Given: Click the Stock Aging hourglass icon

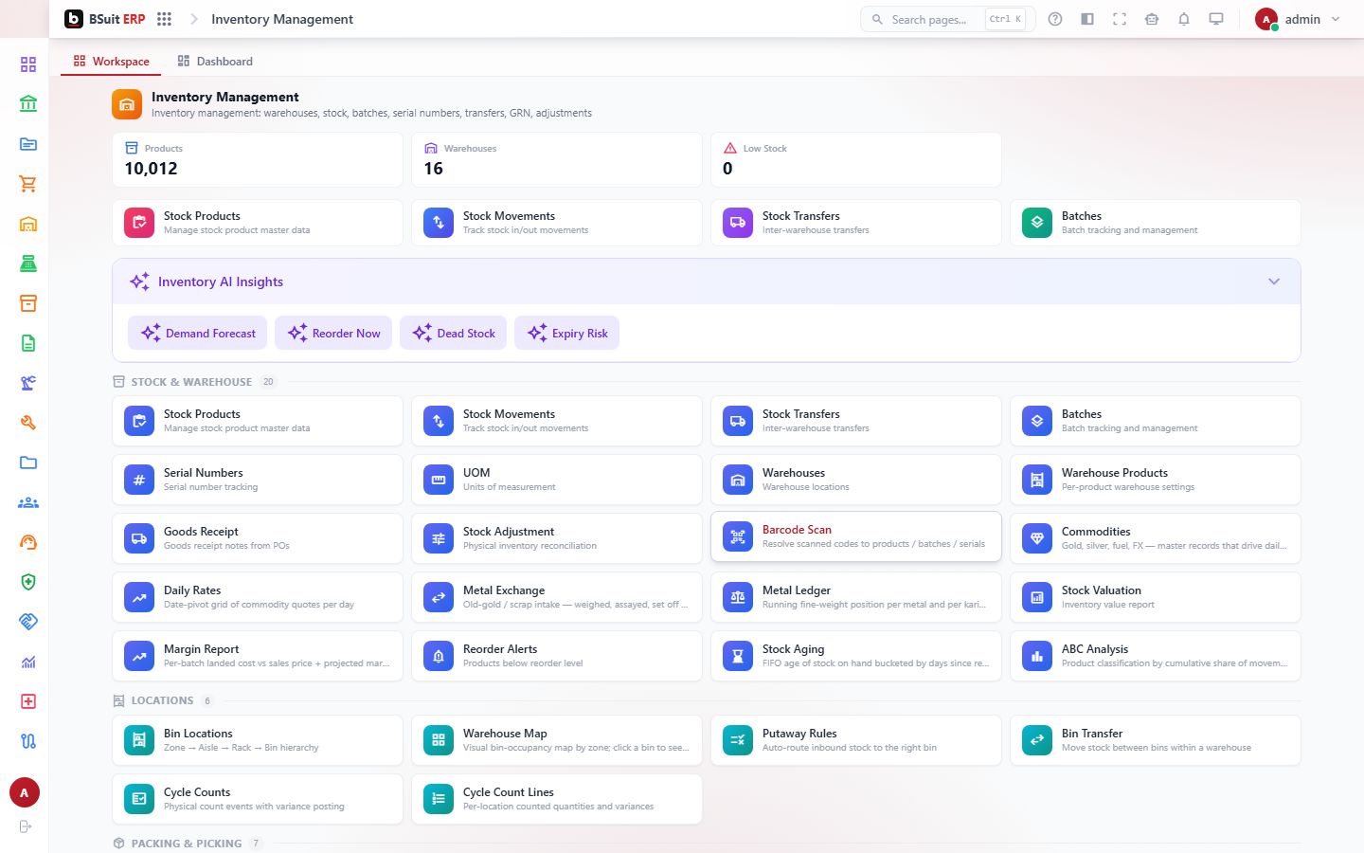Looking at the screenshot, I should tap(738, 656).
